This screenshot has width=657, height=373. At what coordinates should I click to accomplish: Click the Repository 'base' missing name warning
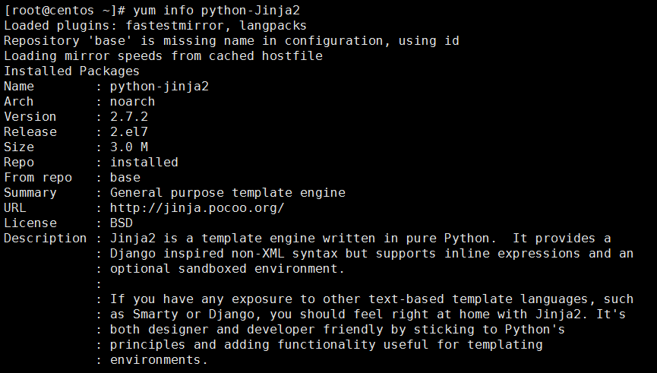click(x=232, y=41)
